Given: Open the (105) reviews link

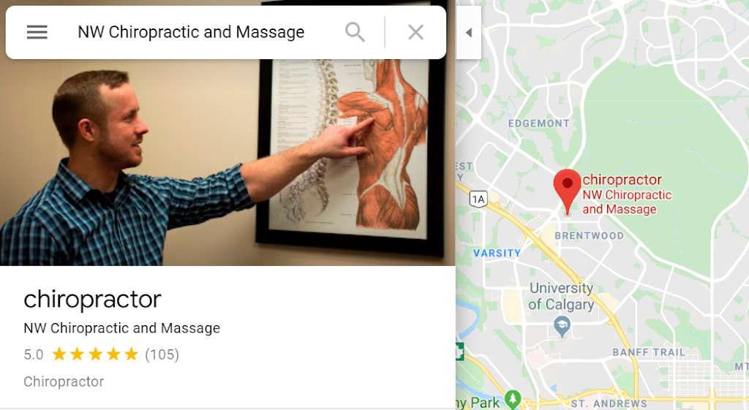Looking at the screenshot, I should [162, 354].
